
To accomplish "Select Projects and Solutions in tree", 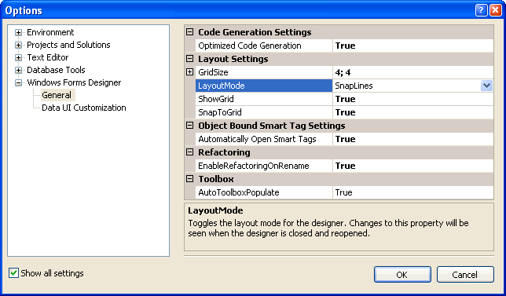I will (68, 45).
